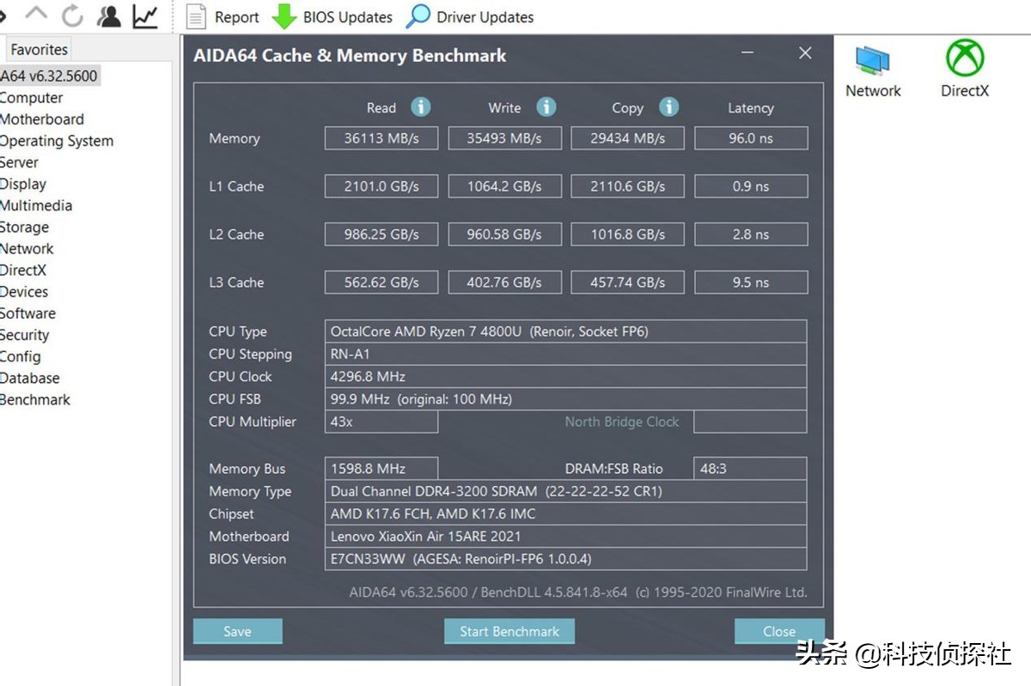Screen dimensions: 1031x686
Task: Click the DRAM:FSB Ratio 48:3 field
Action: point(750,469)
